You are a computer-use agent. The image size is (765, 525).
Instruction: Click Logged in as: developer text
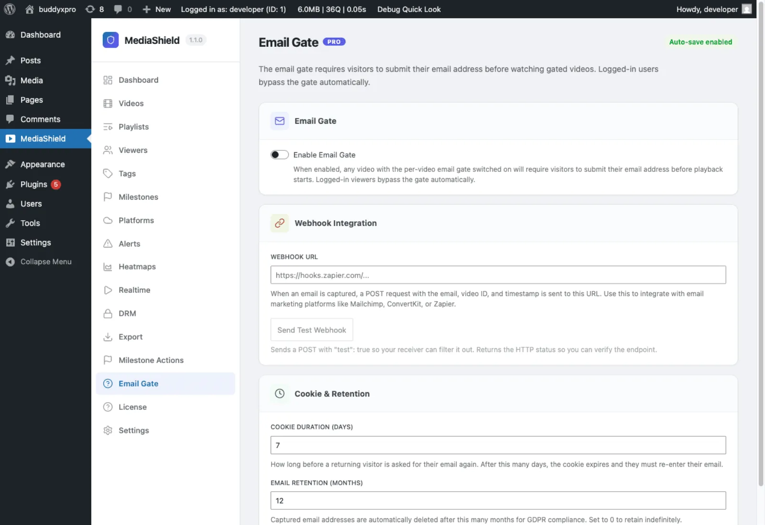click(233, 9)
